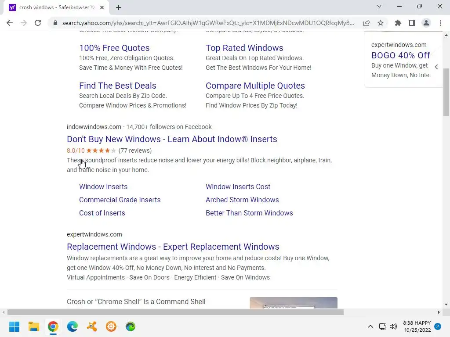Screen dimensions: 450x337
Task: Click the scroll right arrow
Action: [x=439, y=312]
